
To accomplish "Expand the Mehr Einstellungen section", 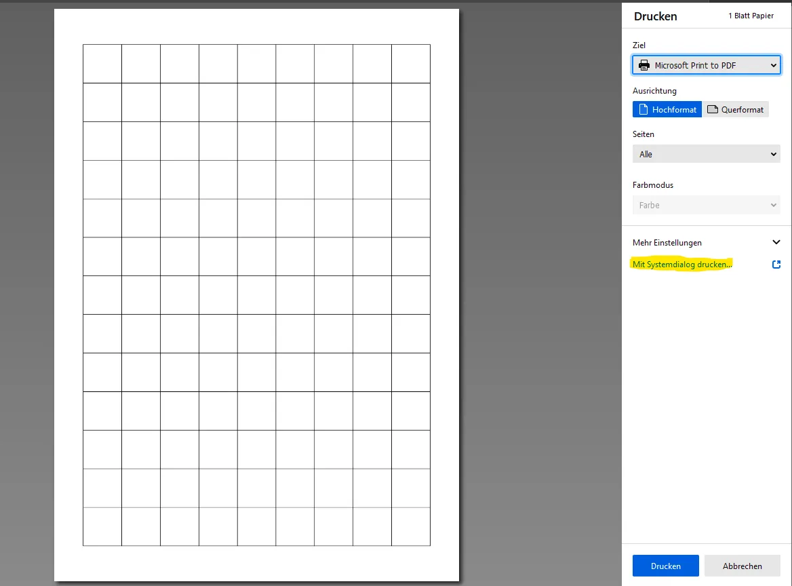I will point(706,243).
